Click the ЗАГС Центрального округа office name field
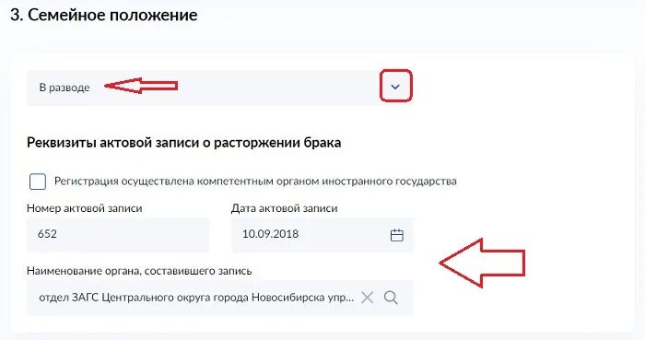Image resolution: width=645 pixels, height=340 pixels. click(219, 298)
